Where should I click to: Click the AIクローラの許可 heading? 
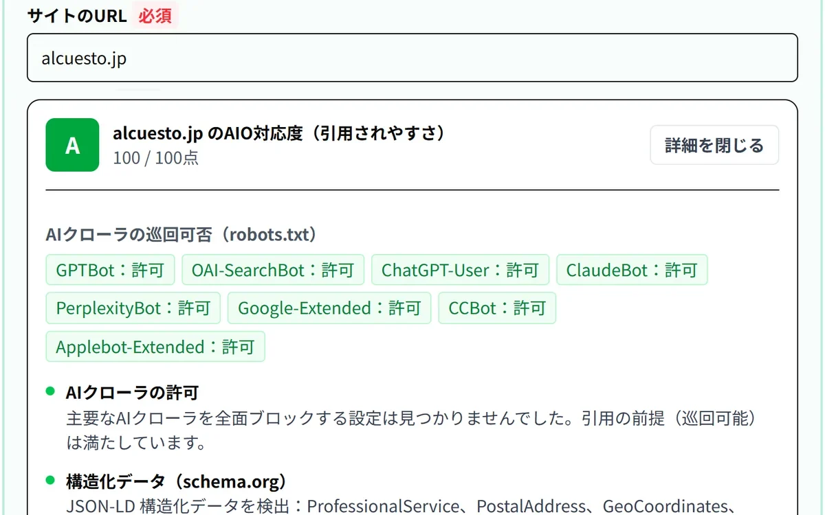133,393
